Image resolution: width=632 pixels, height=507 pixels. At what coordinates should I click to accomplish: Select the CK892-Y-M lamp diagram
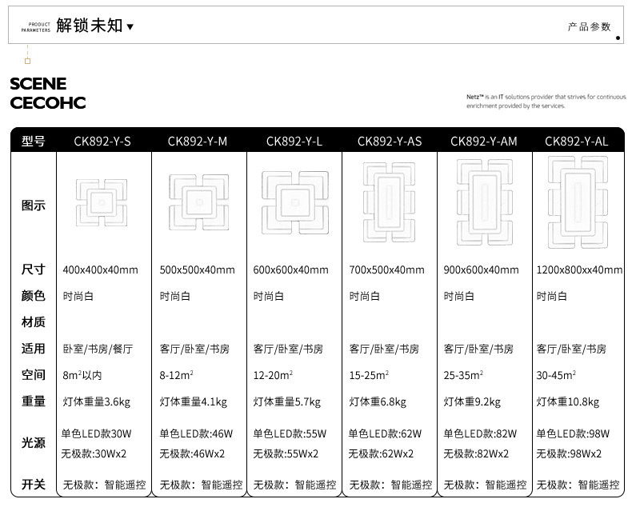pos(198,202)
